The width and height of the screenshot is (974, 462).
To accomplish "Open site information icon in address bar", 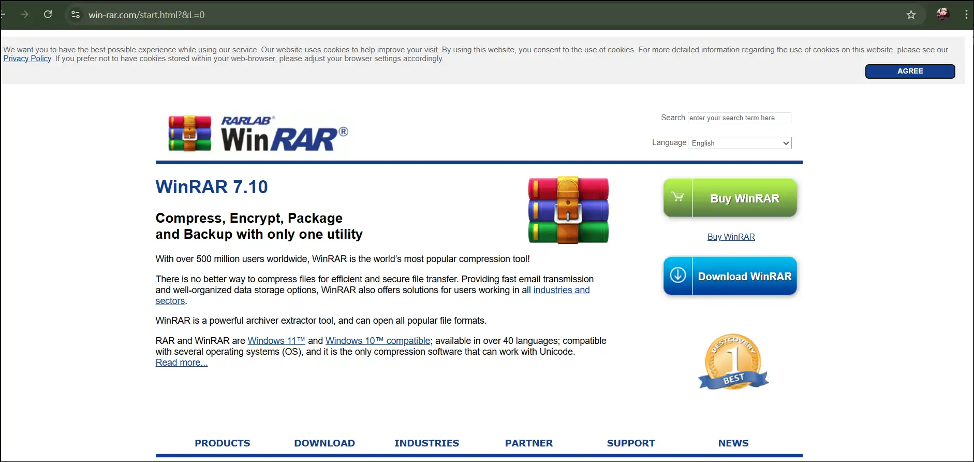I will pyautogui.click(x=76, y=15).
